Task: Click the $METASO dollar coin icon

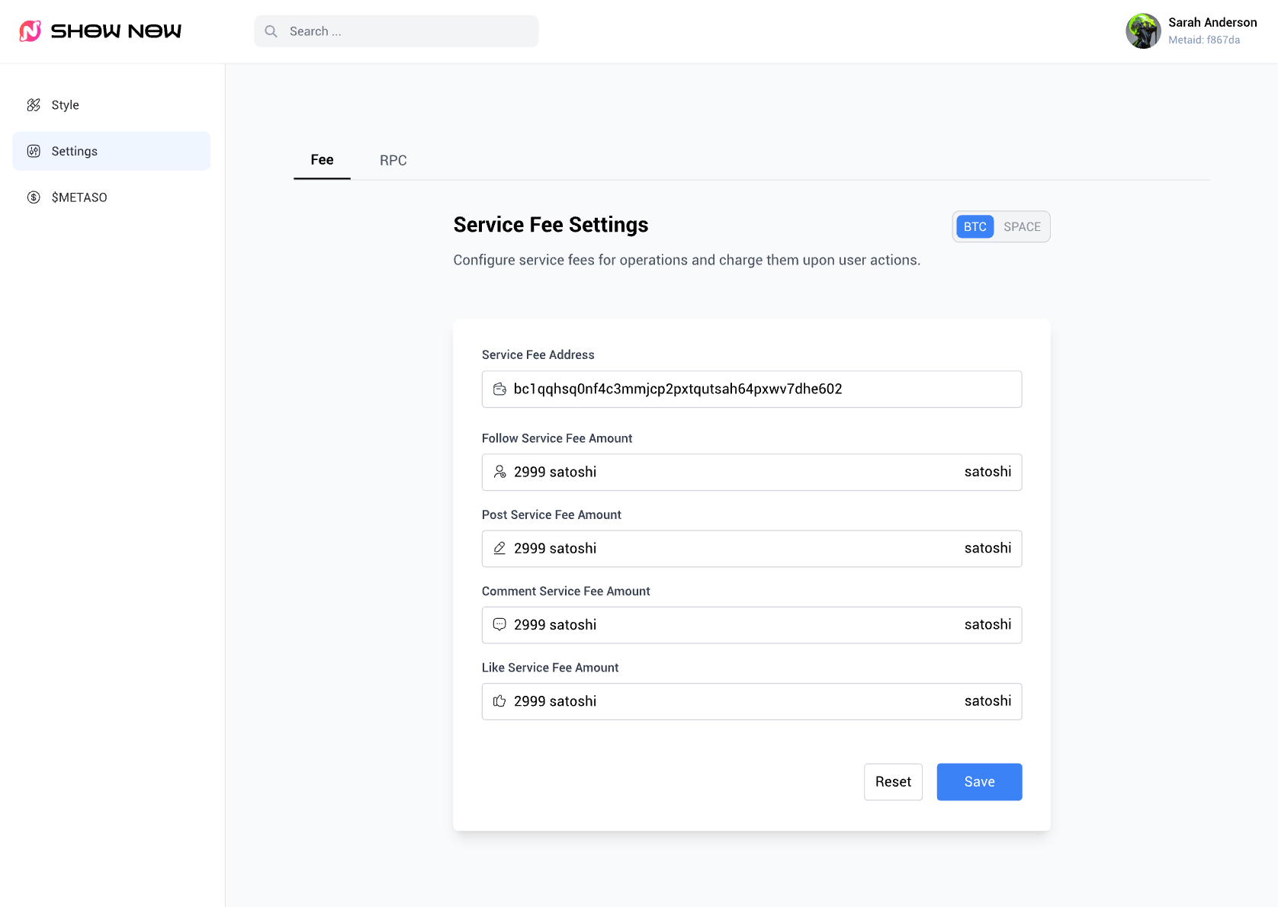Action: click(34, 197)
